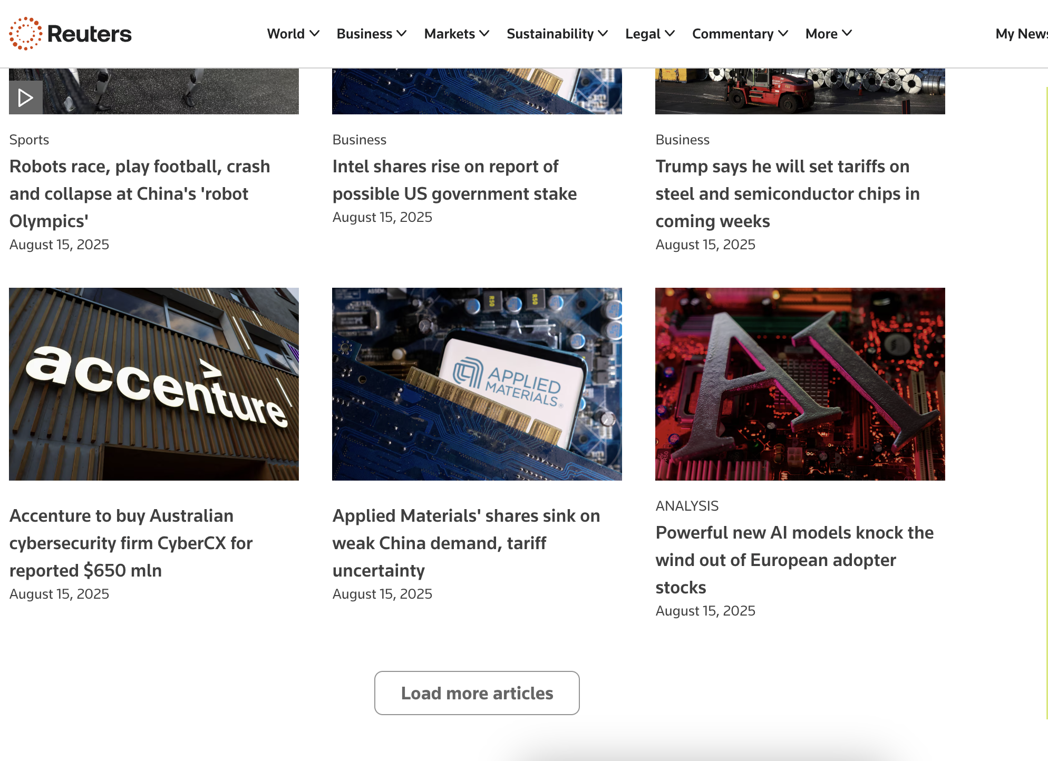Expand the World menu chevron
The width and height of the screenshot is (1048, 761).
(315, 33)
